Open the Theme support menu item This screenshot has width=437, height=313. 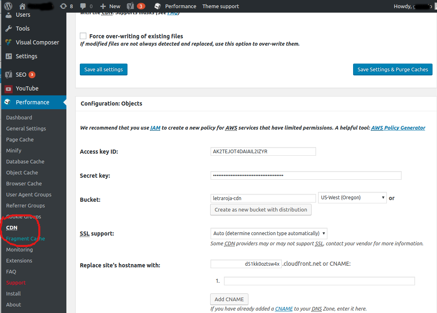[220, 6]
